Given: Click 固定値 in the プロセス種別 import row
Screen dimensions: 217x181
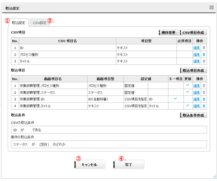Looking at the screenshot, I should (136, 86).
